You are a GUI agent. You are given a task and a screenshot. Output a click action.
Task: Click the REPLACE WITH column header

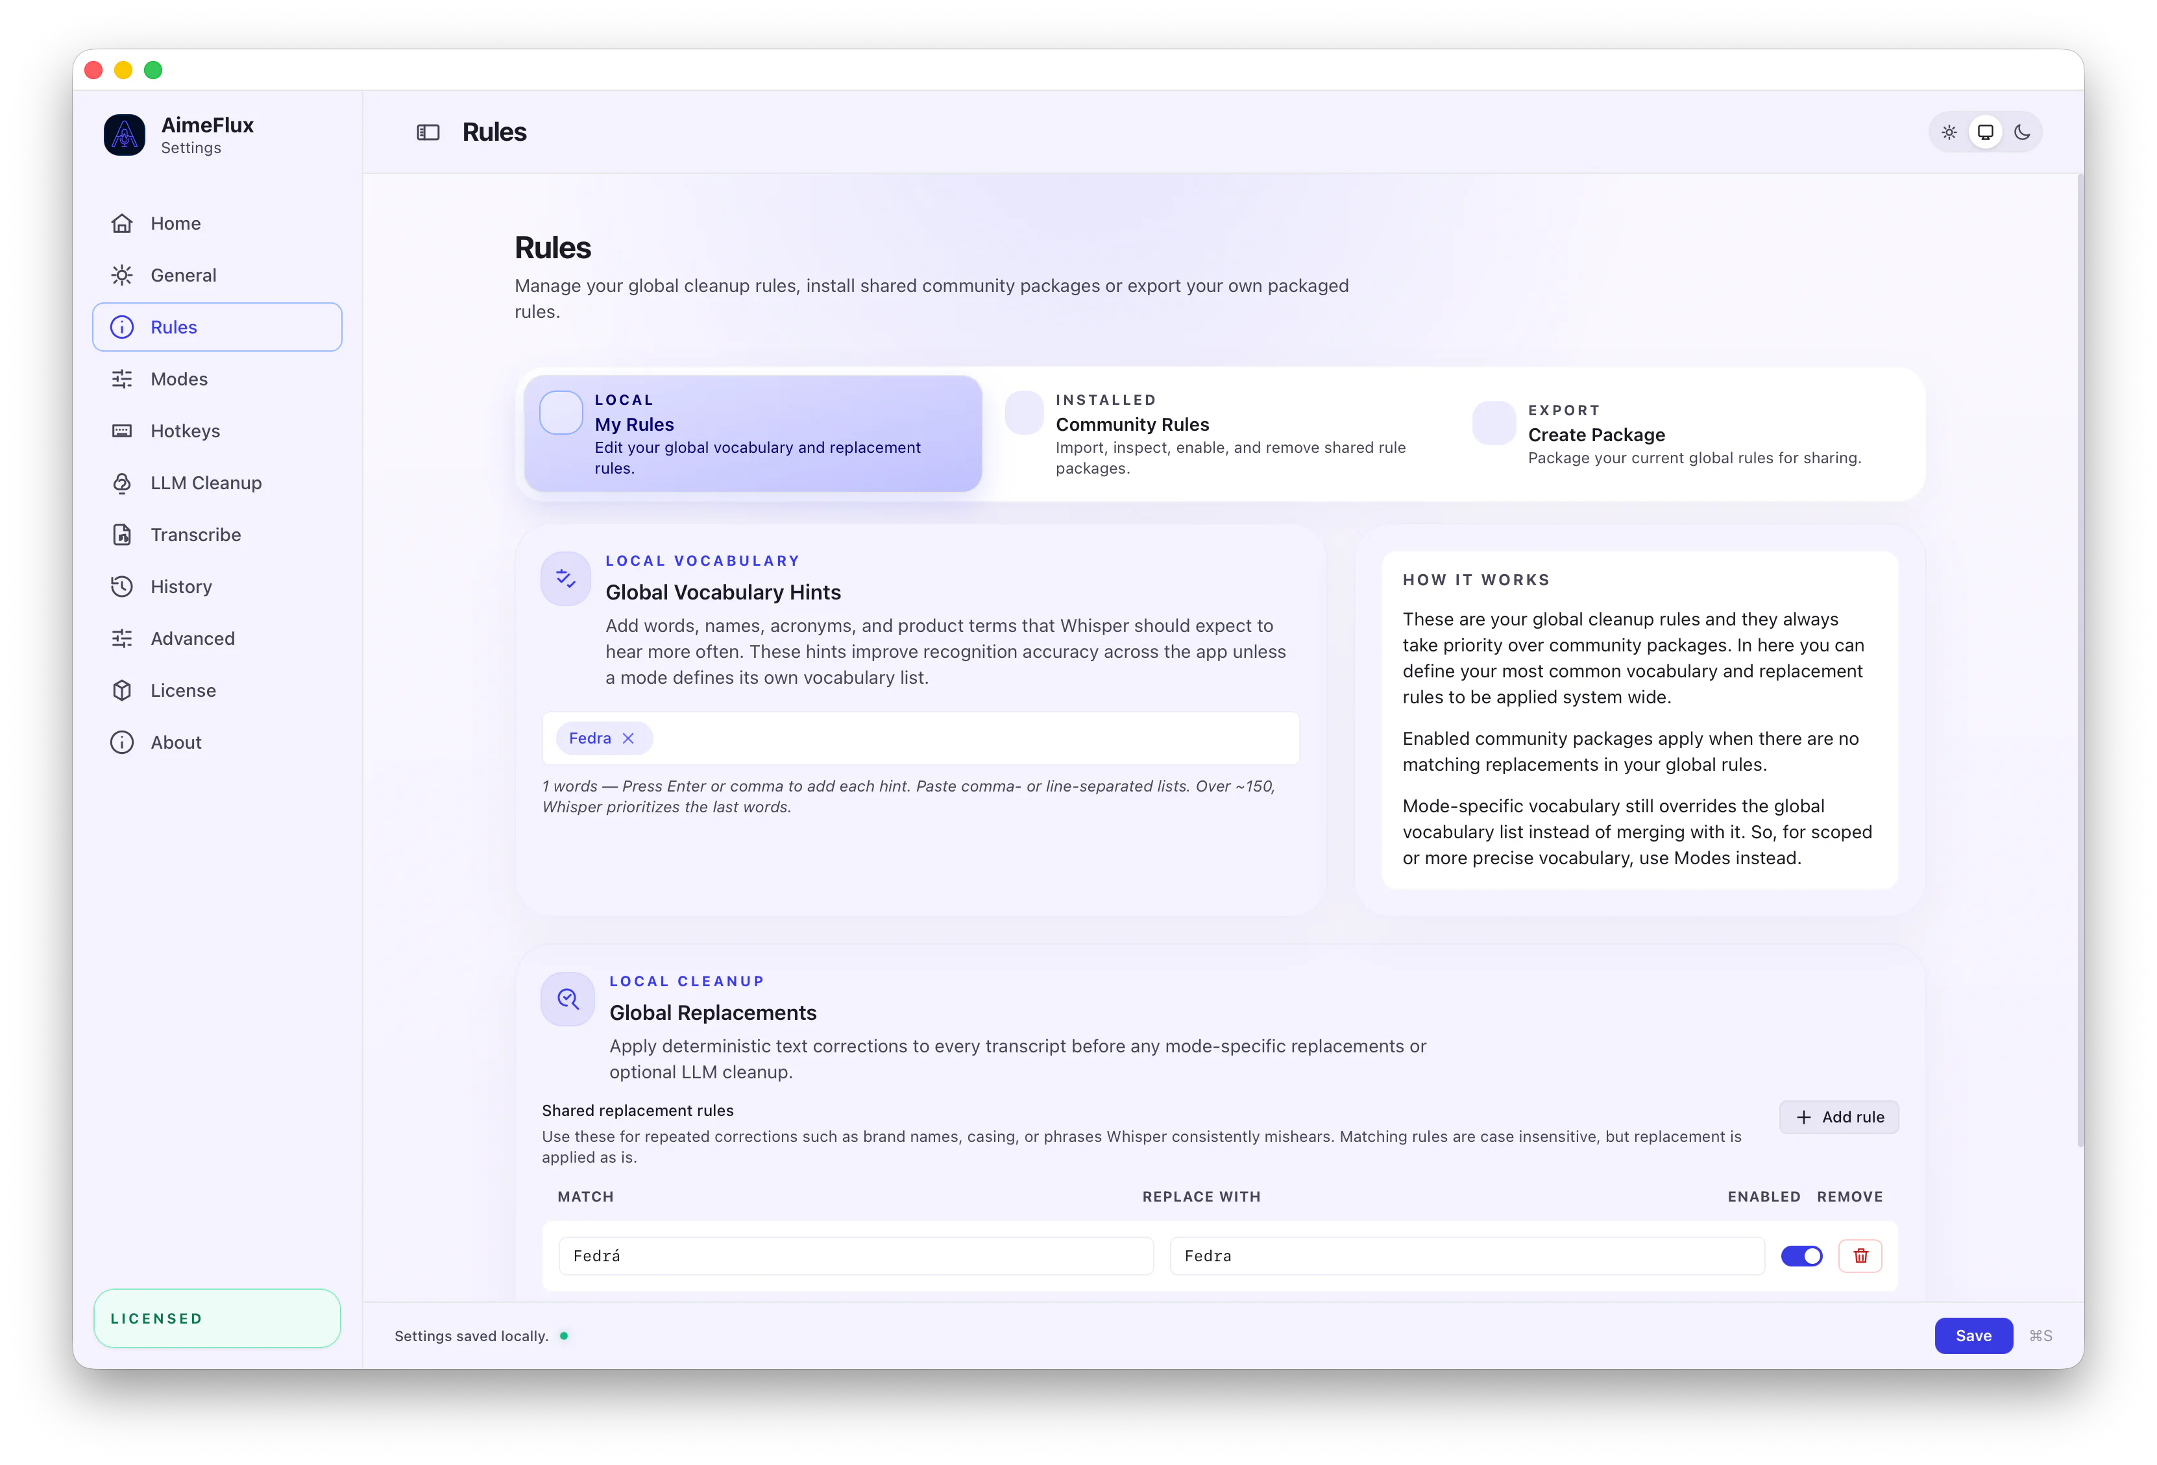coord(1201,1197)
